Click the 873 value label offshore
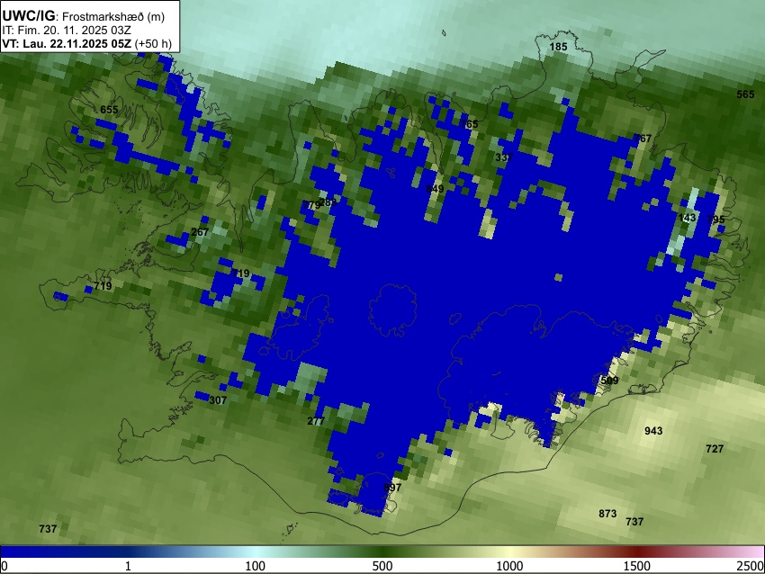The width and height of the screenshot is (765, 574). [607, 514]
